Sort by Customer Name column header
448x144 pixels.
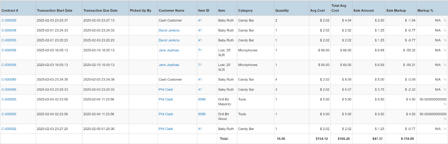171,11
